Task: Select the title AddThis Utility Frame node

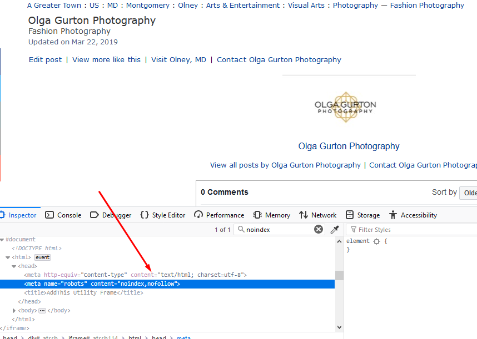Action: (x=83, y=292)
